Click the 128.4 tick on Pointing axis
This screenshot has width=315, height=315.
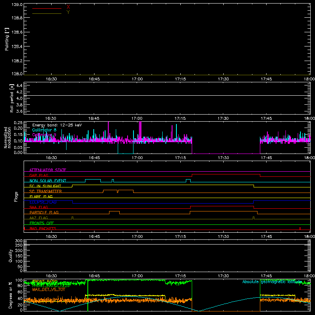click(x=17, y=46)
